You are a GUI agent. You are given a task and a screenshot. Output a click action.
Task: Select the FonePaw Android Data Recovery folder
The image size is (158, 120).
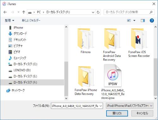pos(112,44)
